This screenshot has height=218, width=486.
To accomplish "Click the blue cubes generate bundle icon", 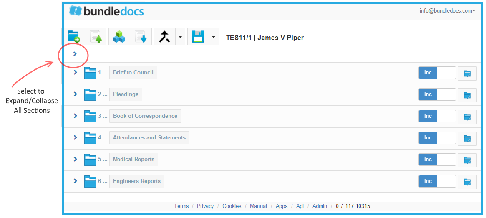I will (119, 37).
